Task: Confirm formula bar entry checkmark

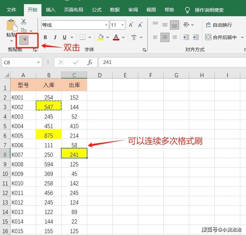Action: point(76,63)
